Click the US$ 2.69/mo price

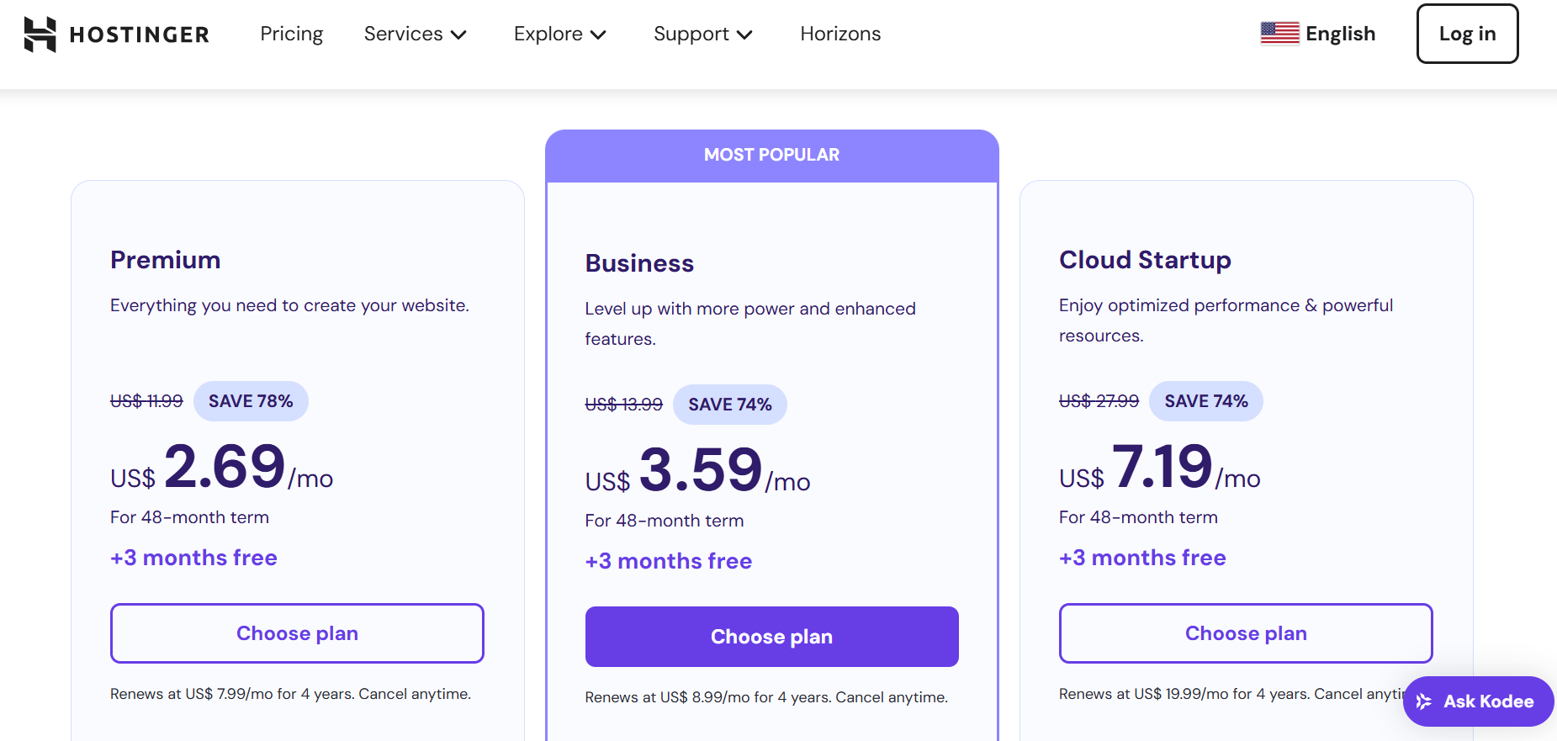[x=222, y=467]
